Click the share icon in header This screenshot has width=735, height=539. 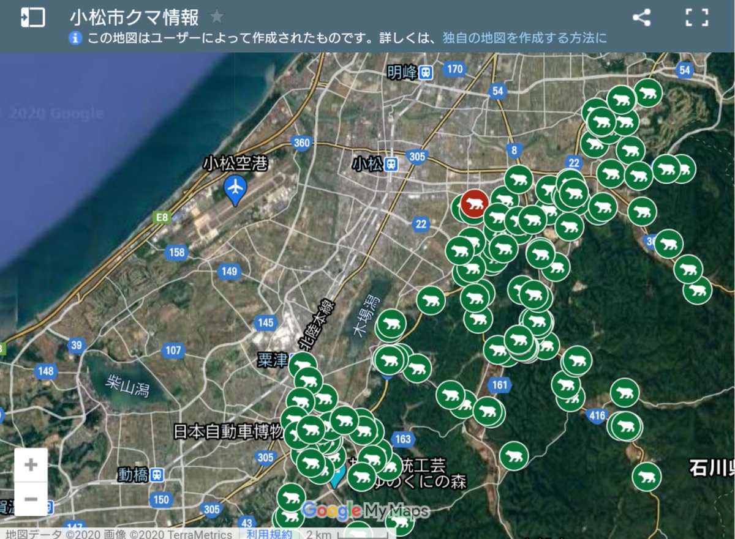click(641, 17)
